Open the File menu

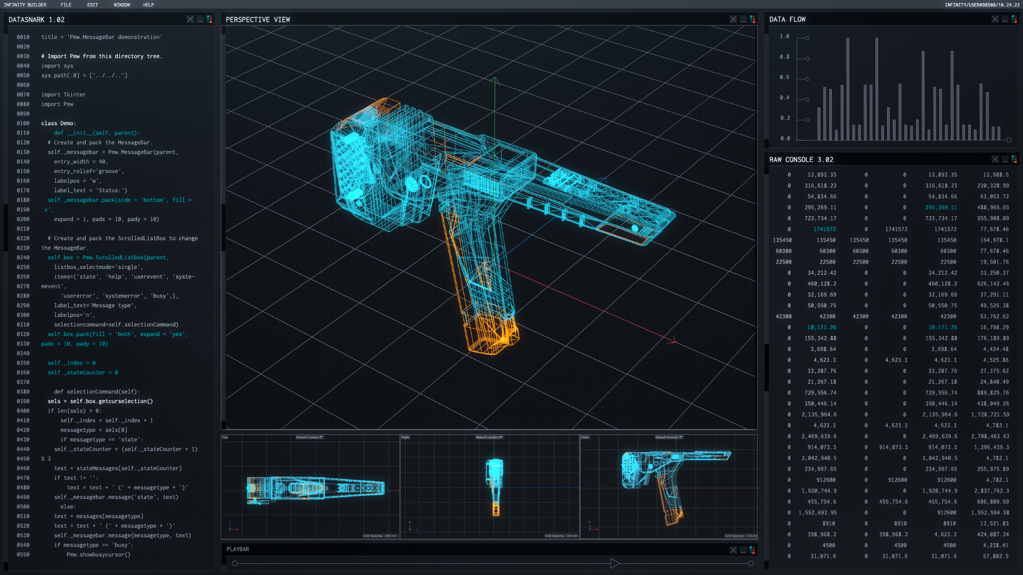66,5
